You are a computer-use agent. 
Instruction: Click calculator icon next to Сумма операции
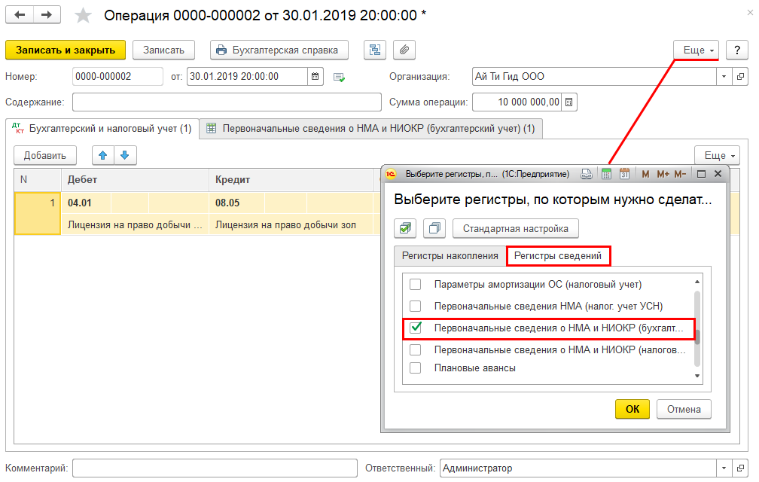point(569,102)
